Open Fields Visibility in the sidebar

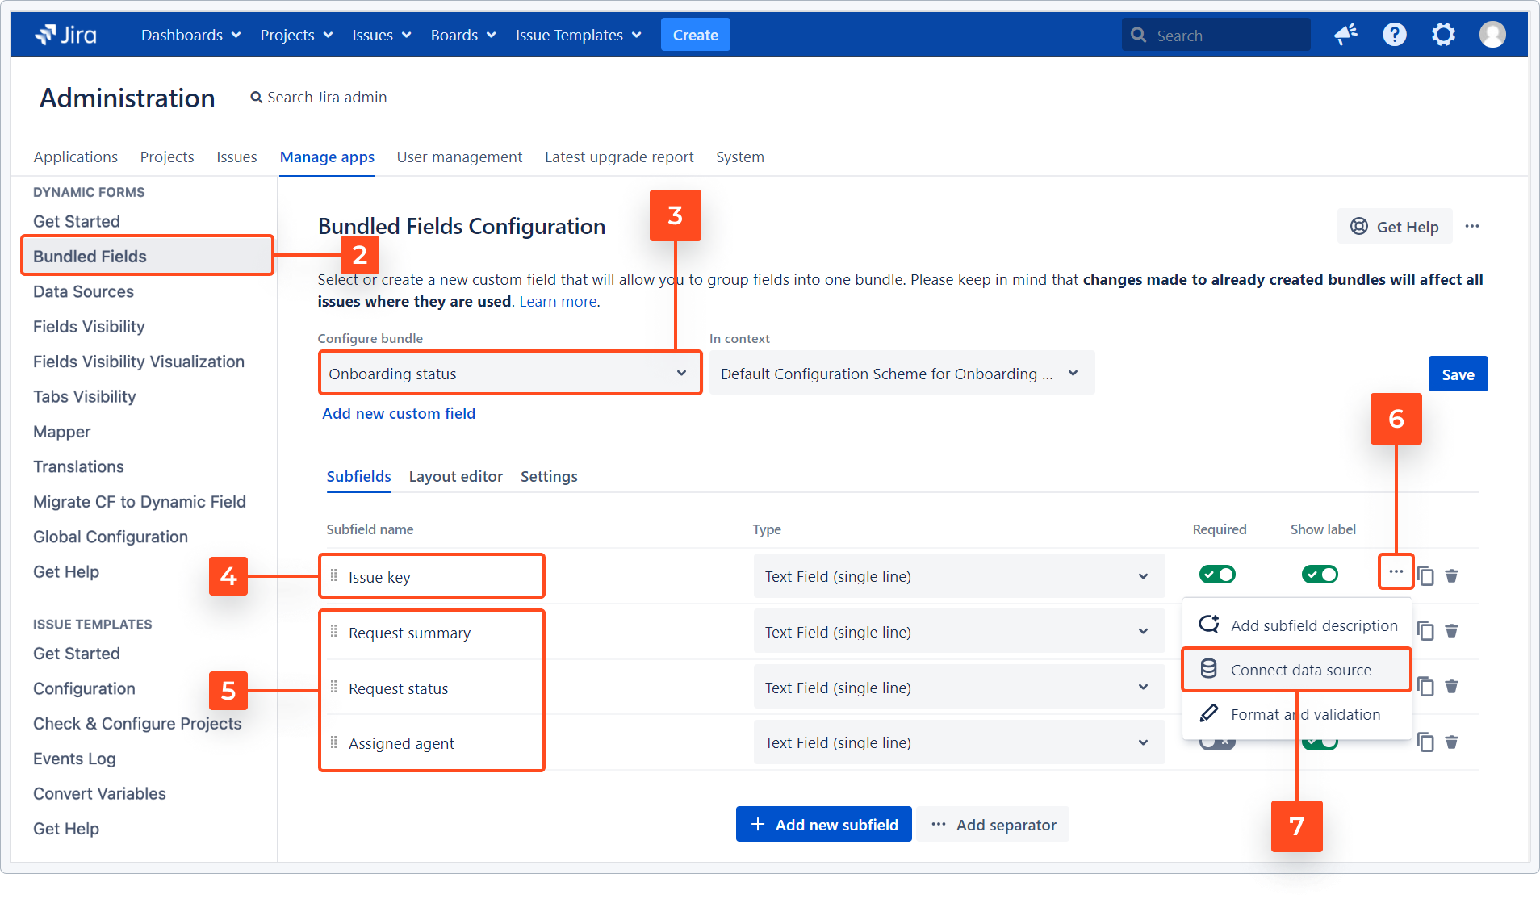(x=89, y=326)
